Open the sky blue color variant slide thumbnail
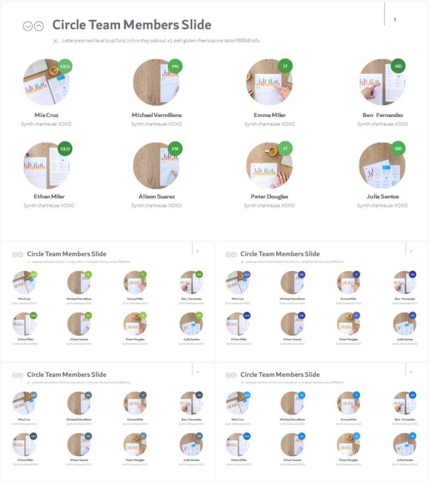Screen dimensions: 429x484 click(x=321, y=422)
